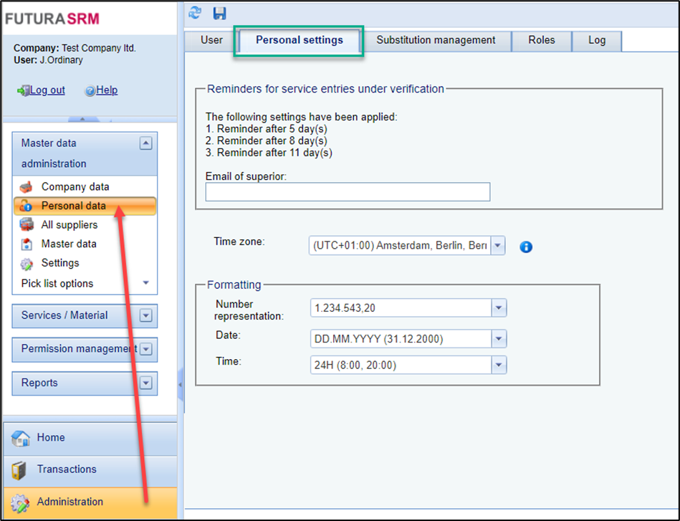Screen dimensions: 680x521
Task: Open the Time format dropdown
Action: click(499, 365)
